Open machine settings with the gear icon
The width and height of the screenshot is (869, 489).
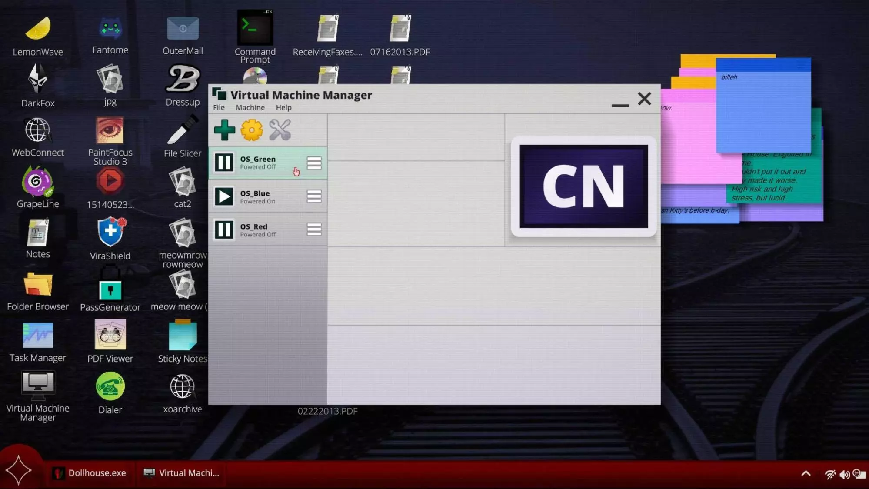(x=252, y=130)
